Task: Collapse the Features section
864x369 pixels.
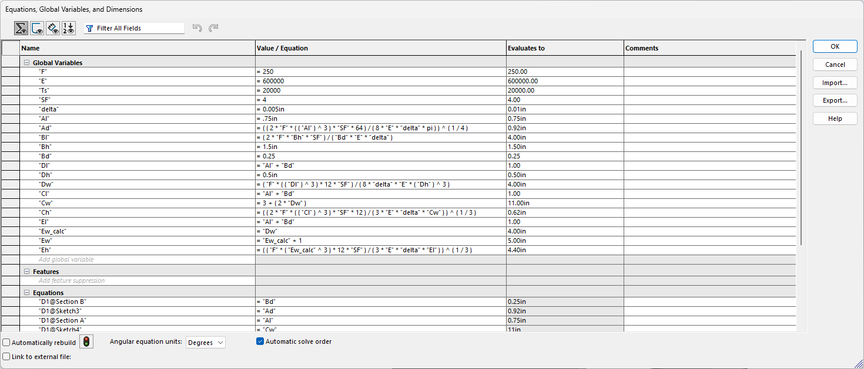Action: (26, 272)
